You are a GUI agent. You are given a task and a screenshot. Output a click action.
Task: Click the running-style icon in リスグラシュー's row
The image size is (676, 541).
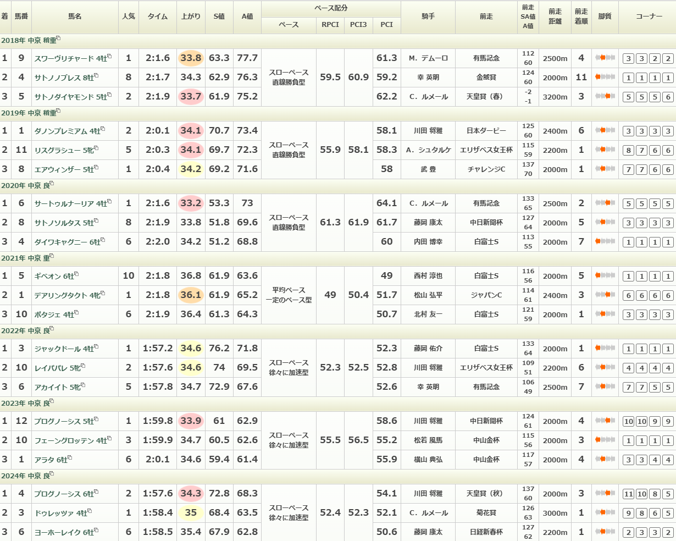[x=605, y=150]
